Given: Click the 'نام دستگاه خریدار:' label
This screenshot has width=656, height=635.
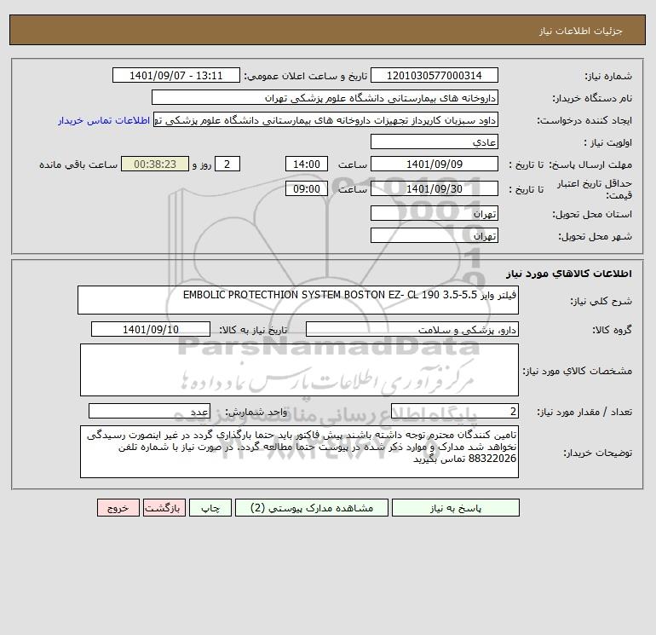Looking at the screenshot, I should pyautogui.click(x=592, y=98).
